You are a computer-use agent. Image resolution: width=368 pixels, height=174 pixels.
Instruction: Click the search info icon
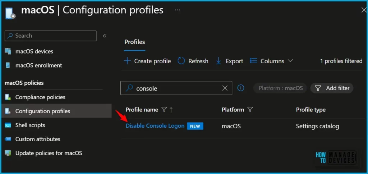pos(241,88)
